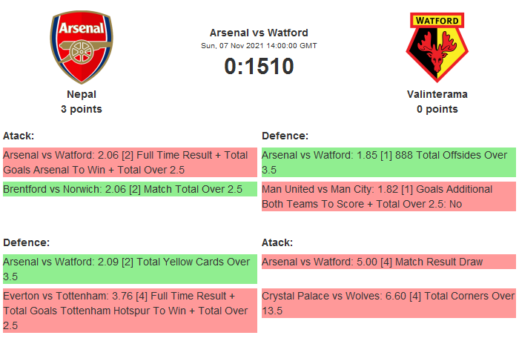
Task: Click Valinterama's 0 points label
Action: click(x=437, y=109)
